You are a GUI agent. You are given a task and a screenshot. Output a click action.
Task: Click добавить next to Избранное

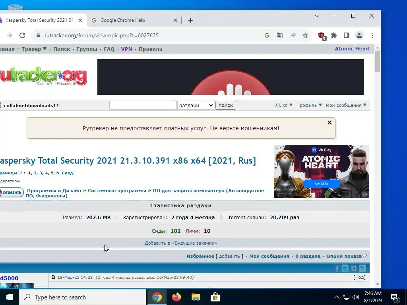229,256
